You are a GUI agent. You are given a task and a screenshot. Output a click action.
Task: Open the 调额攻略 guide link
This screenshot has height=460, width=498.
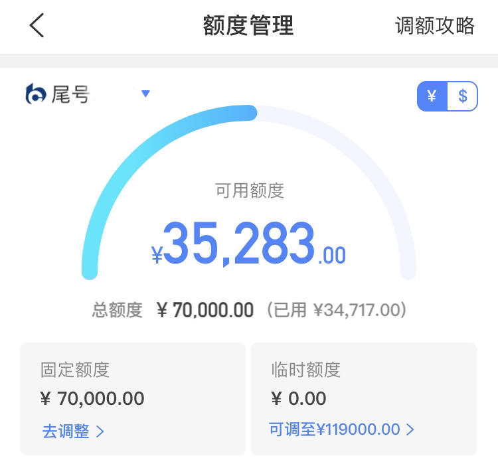point(434,26)
